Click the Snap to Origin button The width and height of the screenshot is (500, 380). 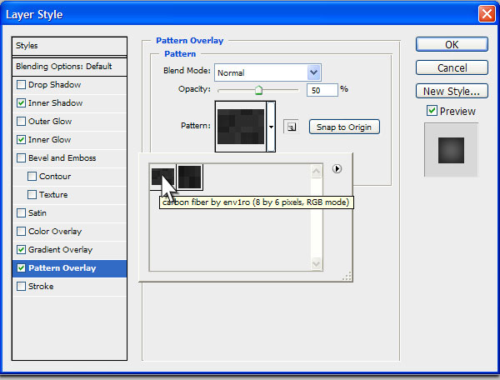344,127
